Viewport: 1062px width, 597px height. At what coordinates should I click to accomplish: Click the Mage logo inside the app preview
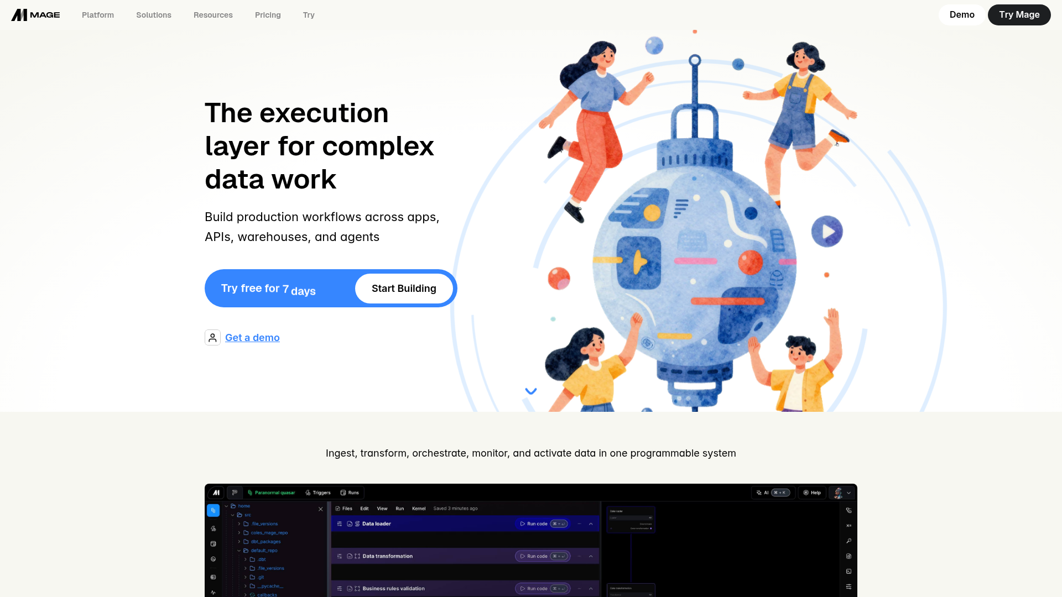point(216,493)
